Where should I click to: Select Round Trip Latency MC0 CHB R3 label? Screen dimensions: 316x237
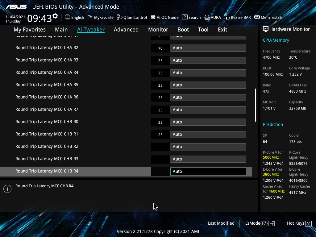click(47, 159)
